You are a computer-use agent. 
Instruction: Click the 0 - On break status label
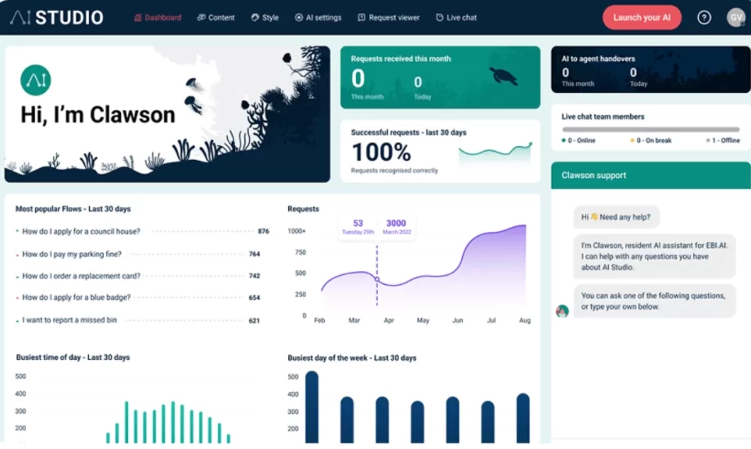(651, 140)
